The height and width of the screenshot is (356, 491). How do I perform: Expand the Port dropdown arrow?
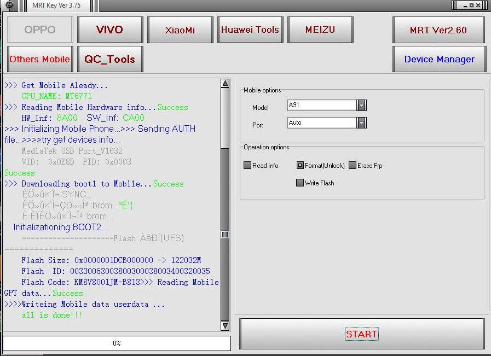click(361, 122)
